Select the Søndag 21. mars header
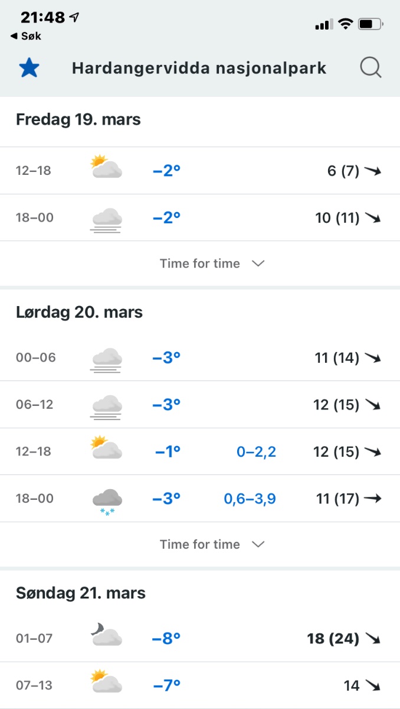The height and width of the screenshot is (709, 400). pos(81,593)
